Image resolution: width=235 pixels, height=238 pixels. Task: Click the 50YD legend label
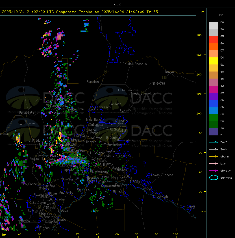[x=224, y=142]
